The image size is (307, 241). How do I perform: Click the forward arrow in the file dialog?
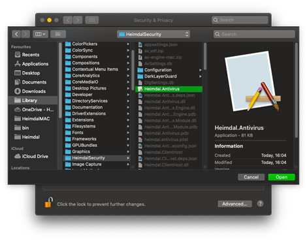tap(25, 34)
